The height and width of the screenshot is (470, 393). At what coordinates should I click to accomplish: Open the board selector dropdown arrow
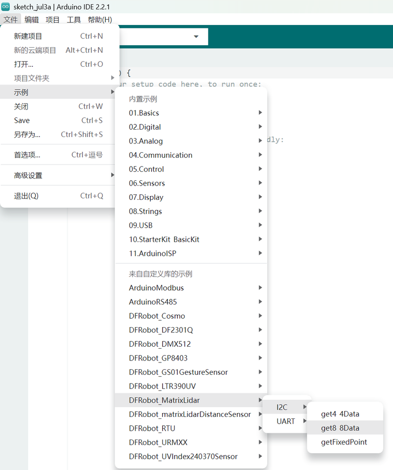tap(196, 37)
